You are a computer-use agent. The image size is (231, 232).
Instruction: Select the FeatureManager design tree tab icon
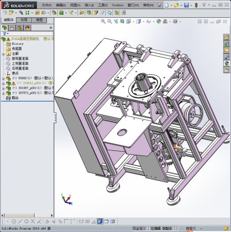click(x=4, y=28)
